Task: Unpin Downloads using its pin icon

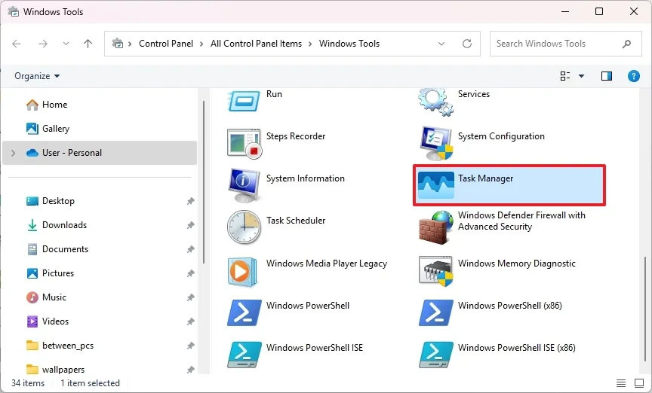Action: 190,225
